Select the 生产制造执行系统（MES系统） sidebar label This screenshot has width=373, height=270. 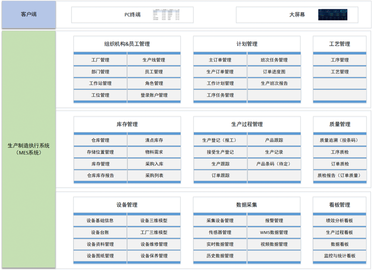[x=29, y=150]
